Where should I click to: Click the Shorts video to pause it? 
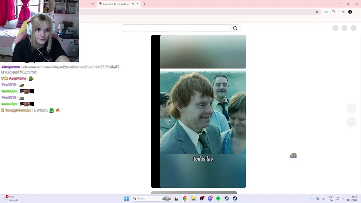pyautogui.click(x=199, y=111)
